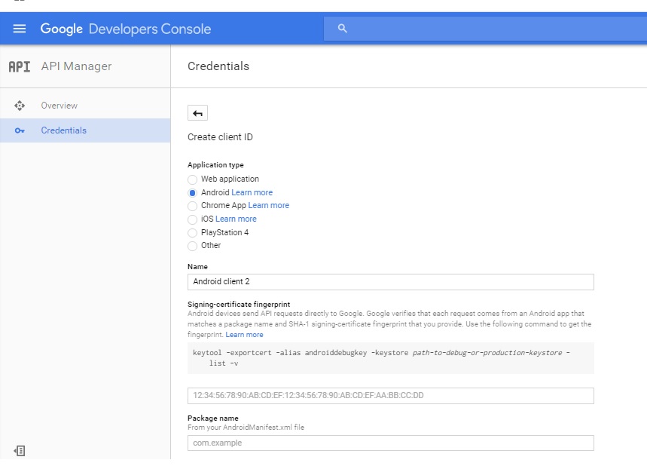
Task: Select the Android application type
Action: pyautogui.click(x=193, y=193)
